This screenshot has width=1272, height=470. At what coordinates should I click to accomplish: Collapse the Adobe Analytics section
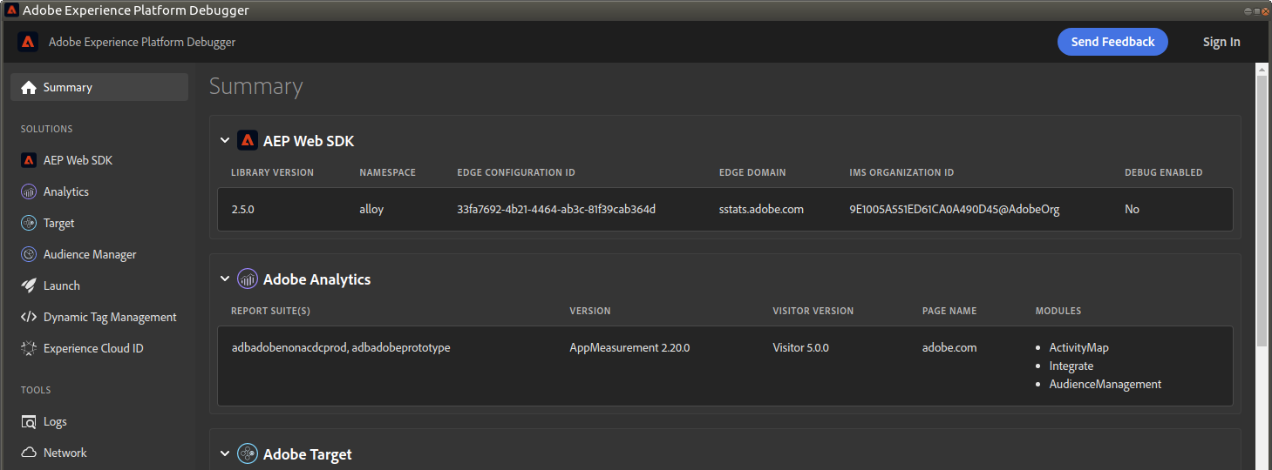pos(225,279)
